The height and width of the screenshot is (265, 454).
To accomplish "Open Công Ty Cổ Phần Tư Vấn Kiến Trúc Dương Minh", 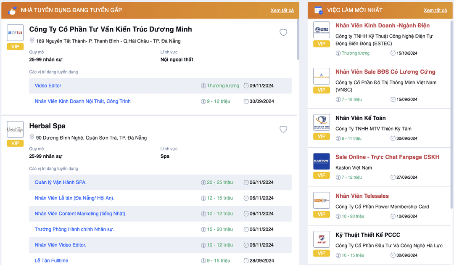I will (111, 29).
